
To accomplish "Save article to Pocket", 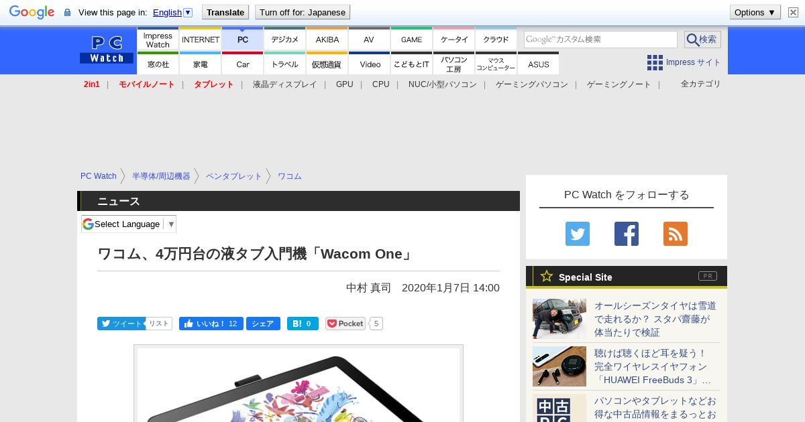I will [x=345, y=324].
